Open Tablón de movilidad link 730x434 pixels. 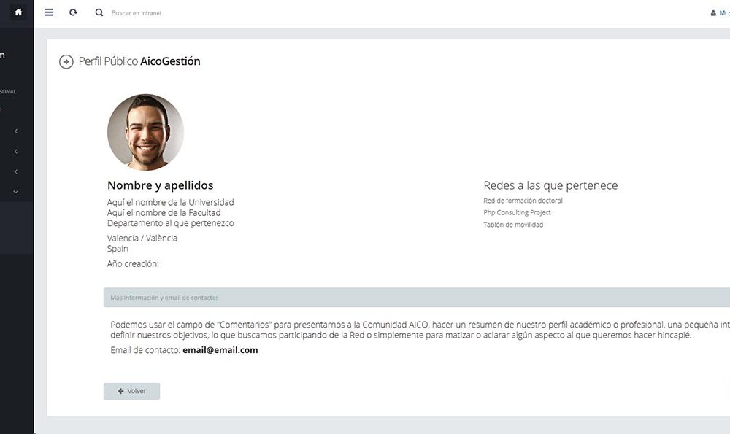tap(513, 225)
